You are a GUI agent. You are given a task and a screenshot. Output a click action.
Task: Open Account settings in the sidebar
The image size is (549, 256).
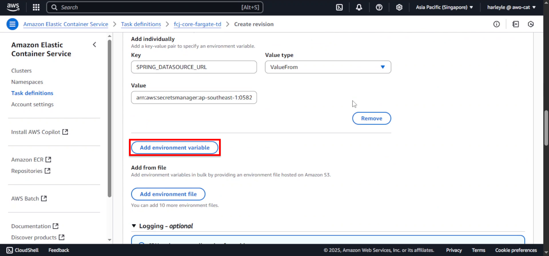32,104
